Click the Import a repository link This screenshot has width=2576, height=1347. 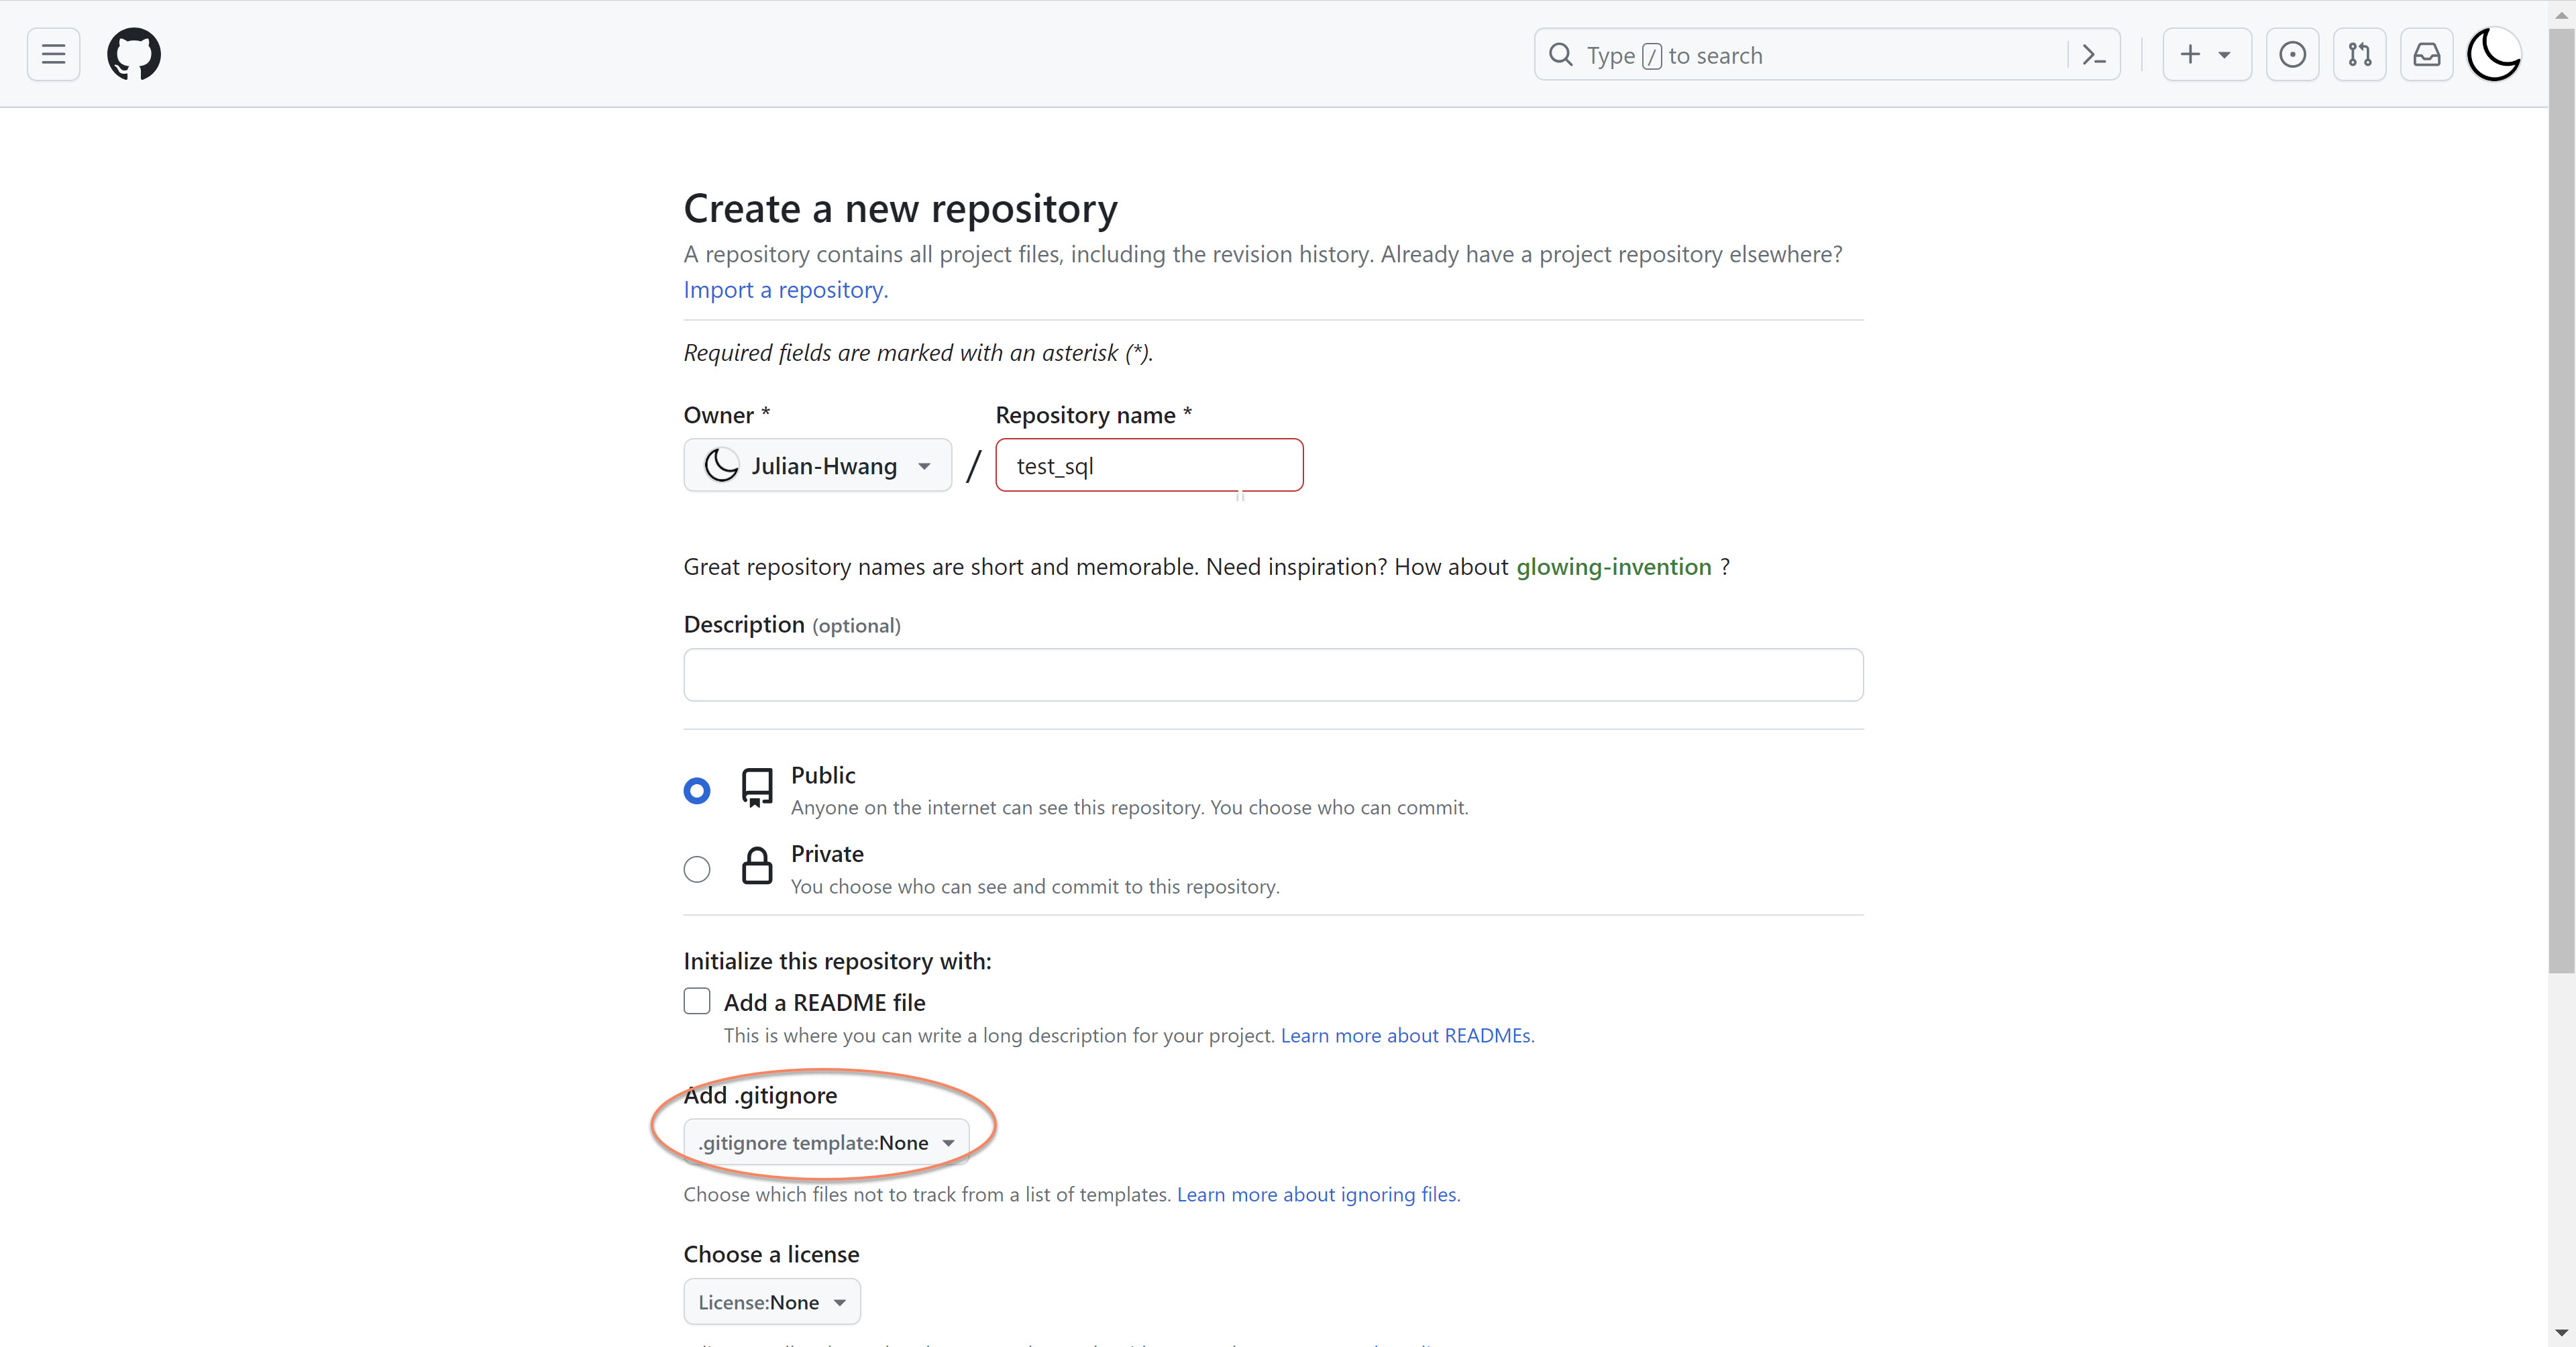pos(785,290)
